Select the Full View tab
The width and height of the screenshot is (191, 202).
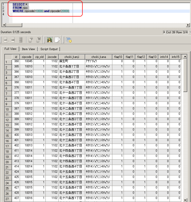coord(10,49)
